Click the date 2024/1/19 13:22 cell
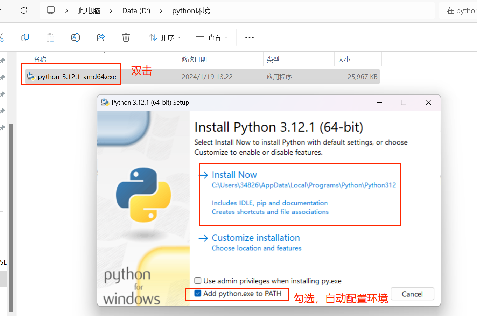The width and height of the screenshot is (477, 316). pos(207,77)
